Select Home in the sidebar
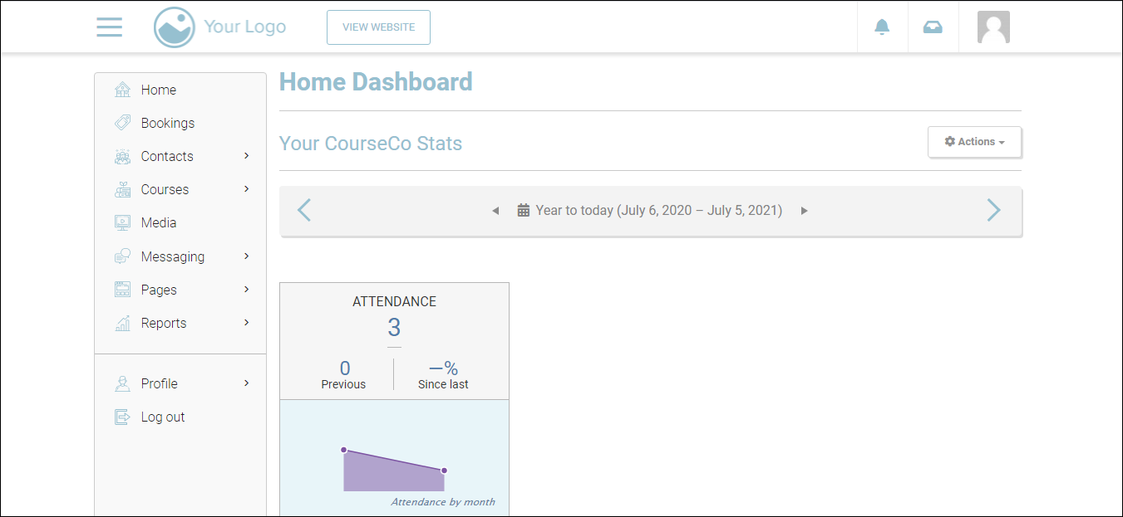Viewport: 1123px width, 517px height. (x=158, y=90)
